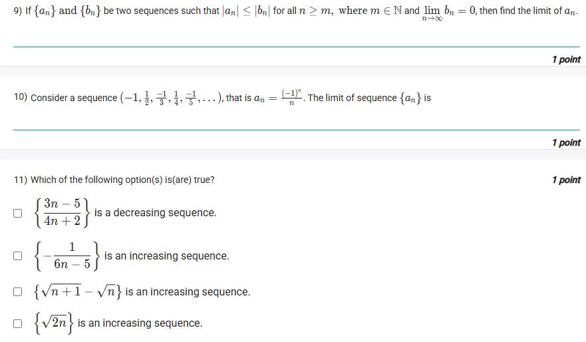
Task: Click the label text beside the −1/(6n−5) formula
Action: pyautogui.click(x=167, y=256)
